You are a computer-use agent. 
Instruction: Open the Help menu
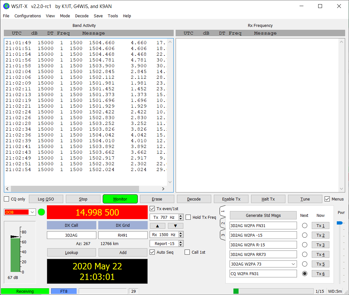click(127, 16)
